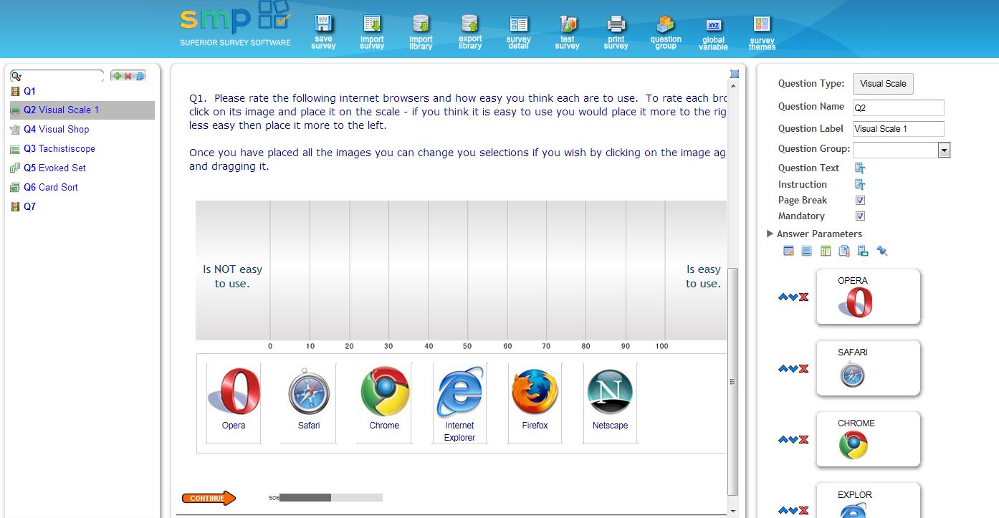
Task: Click the green plus add question icon
Action: 118,76
